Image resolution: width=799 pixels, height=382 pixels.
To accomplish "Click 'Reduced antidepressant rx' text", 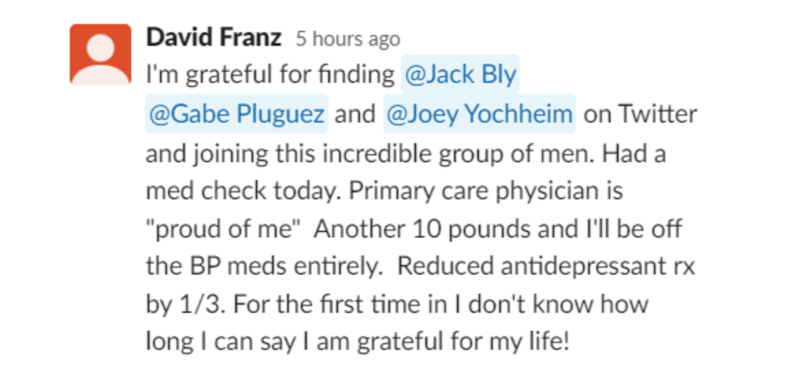I will point(547,267).
